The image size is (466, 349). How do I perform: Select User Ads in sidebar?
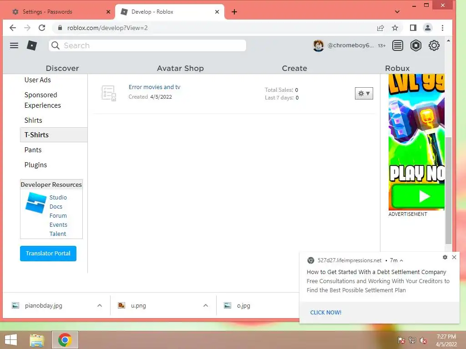pos(38,80)
